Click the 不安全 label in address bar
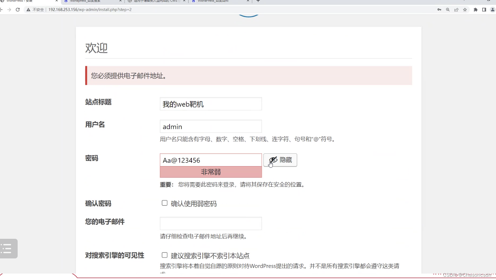Image resolution: width=496 pixels, height=280 pixels. (x=38, y=10)
